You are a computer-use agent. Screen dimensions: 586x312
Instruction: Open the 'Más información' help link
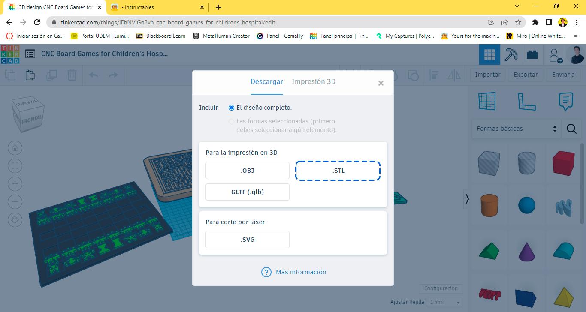[x=294, y=272]
